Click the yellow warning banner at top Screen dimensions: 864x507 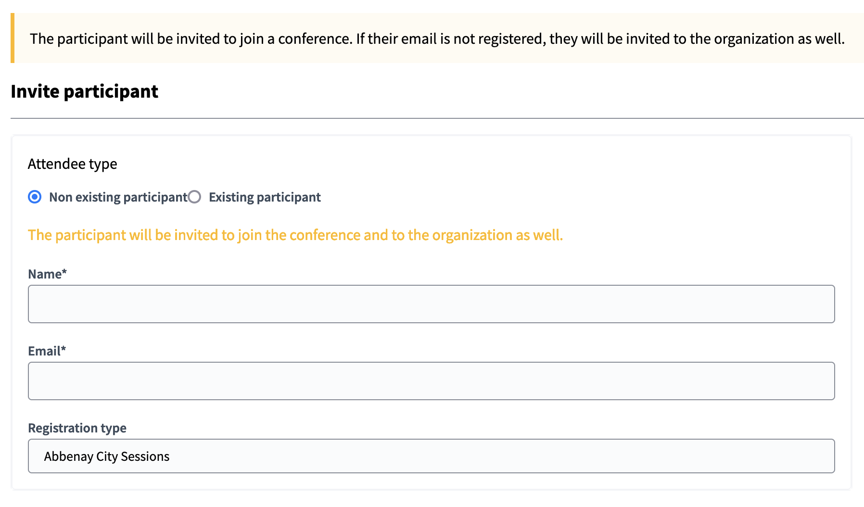(x=432, y=39)
